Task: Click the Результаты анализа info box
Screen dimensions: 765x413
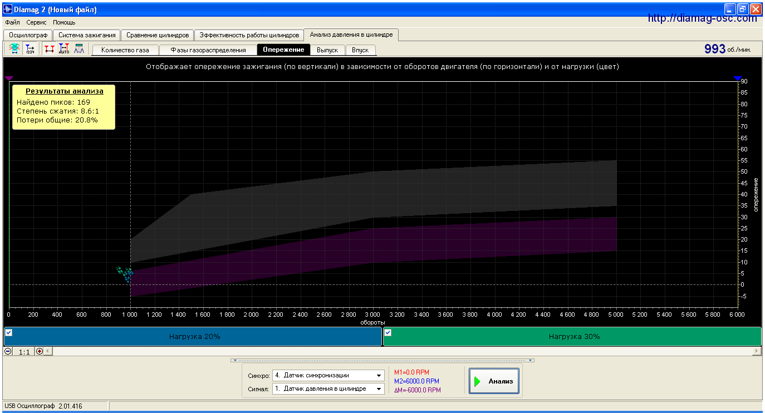Action: point(63,107)
